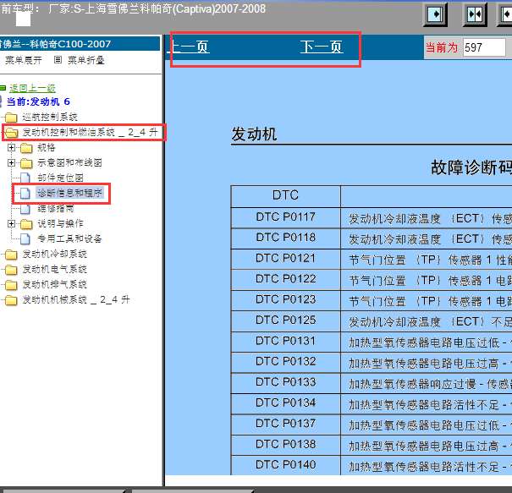Click 返回上一级 link

click(32, 88)
